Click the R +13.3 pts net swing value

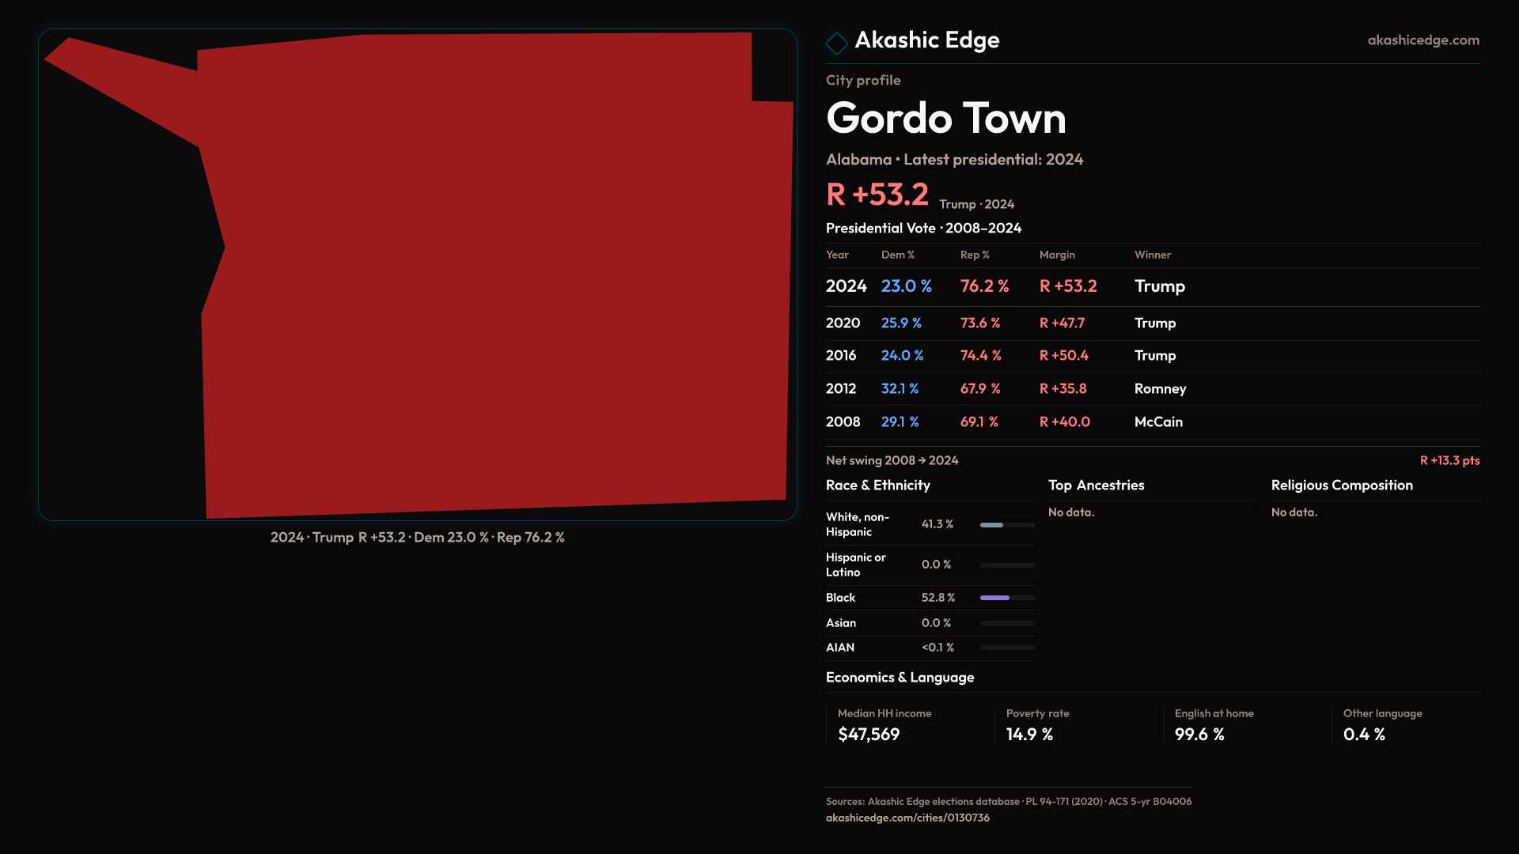click(1449, 461)
